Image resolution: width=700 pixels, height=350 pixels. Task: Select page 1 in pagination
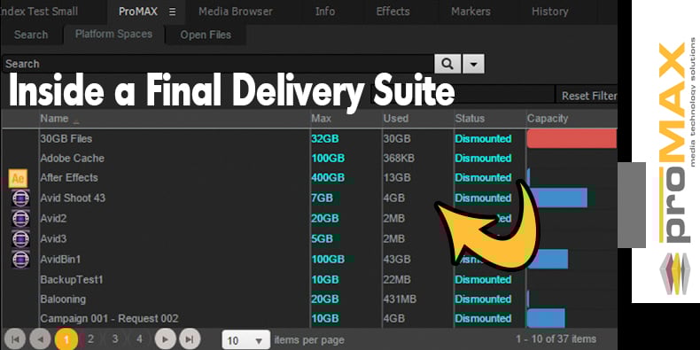(x=66, y=339)
